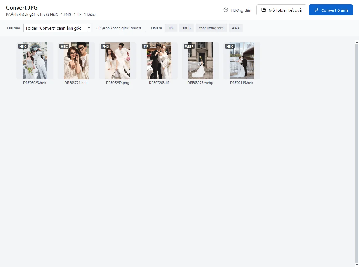Image resolution: width=359 pixels, height=267 pixels.
Task: Select the DRE05774.heic thumbnail
Action: pyautogui.click(x=76, y=60)
